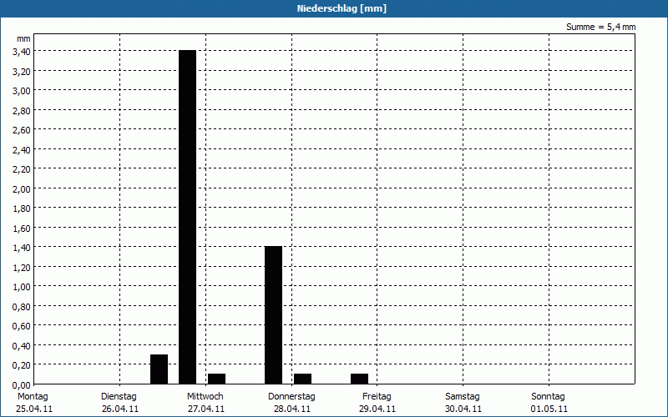Image resolution: width=668 pixels, height=417 pixels.
Task: Select the Donnerstag axis label
Action: point(291,396)
